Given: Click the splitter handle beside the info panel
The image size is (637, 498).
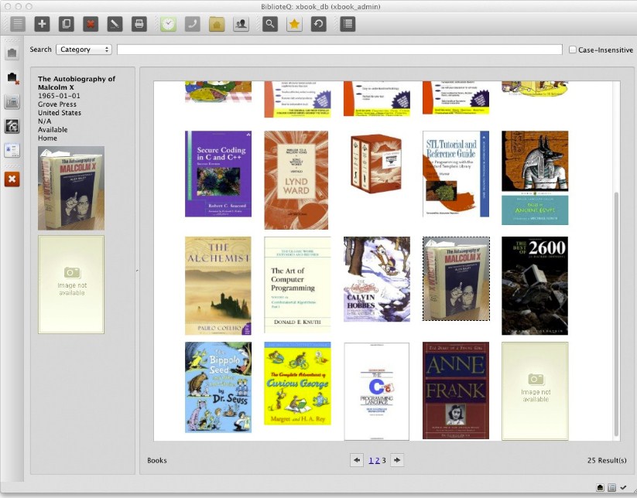Looking at the screenshot, I should point(137,271).
